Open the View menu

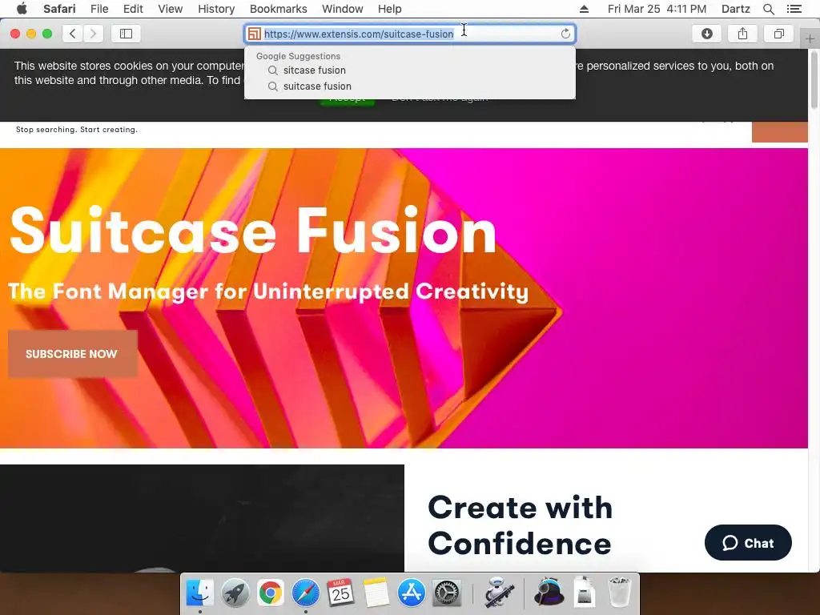[x=170, y=9]
